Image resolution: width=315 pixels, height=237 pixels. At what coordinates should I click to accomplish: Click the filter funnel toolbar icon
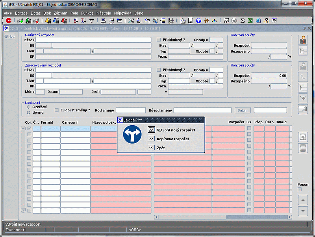point(91,21)
